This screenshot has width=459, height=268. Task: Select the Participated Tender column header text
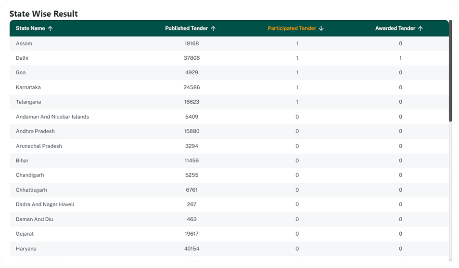click(x=292, y=28)
